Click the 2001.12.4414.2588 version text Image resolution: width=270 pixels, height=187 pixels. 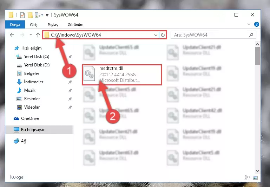click(x=117, y=75)
